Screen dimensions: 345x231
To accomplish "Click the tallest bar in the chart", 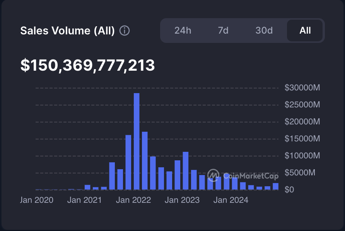I will pos(137,141).
